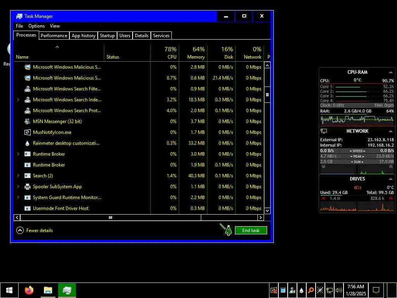Click the Malicious Software icon in the 21.4 MB/s row
397x298 pixels.
(x=28, y=78)
